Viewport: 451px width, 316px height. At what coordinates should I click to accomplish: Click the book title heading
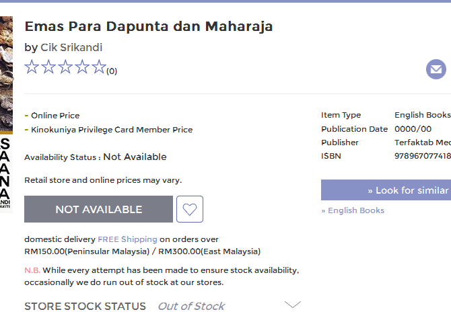click(149, 27)
